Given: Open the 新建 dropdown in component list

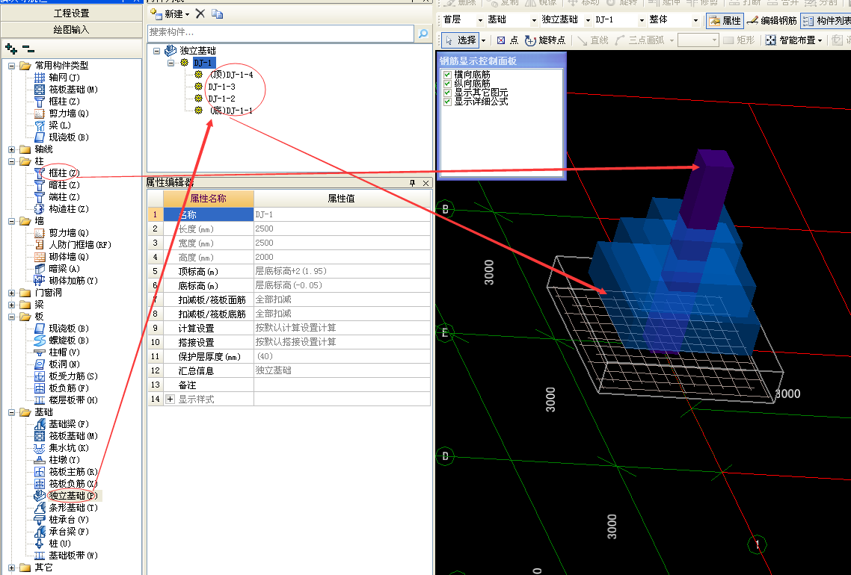Looking at the screenshot, I should pyautogui.click(x=187, y=15).
